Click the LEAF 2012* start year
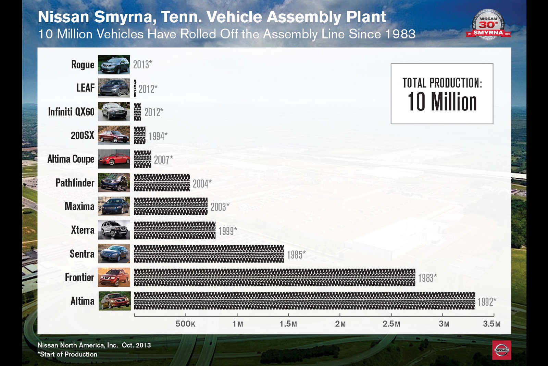Image resolution: width=548 pixels, height=366 pixels. (148, 89)
